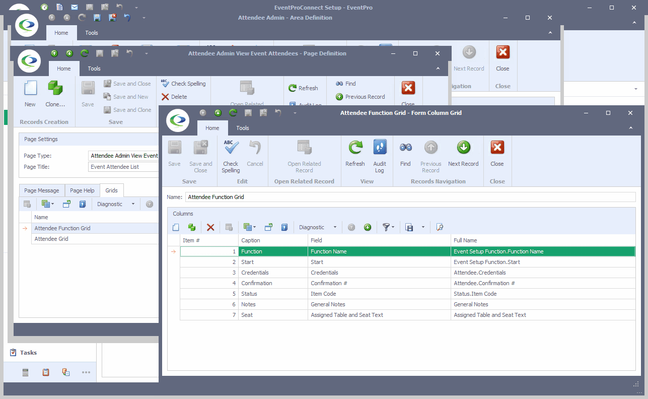Collapse the ribbon in Page Definition window
Image resolution: width=648 pixels, height=399 pixels.
pyautogui.click(x=438, y=69)
